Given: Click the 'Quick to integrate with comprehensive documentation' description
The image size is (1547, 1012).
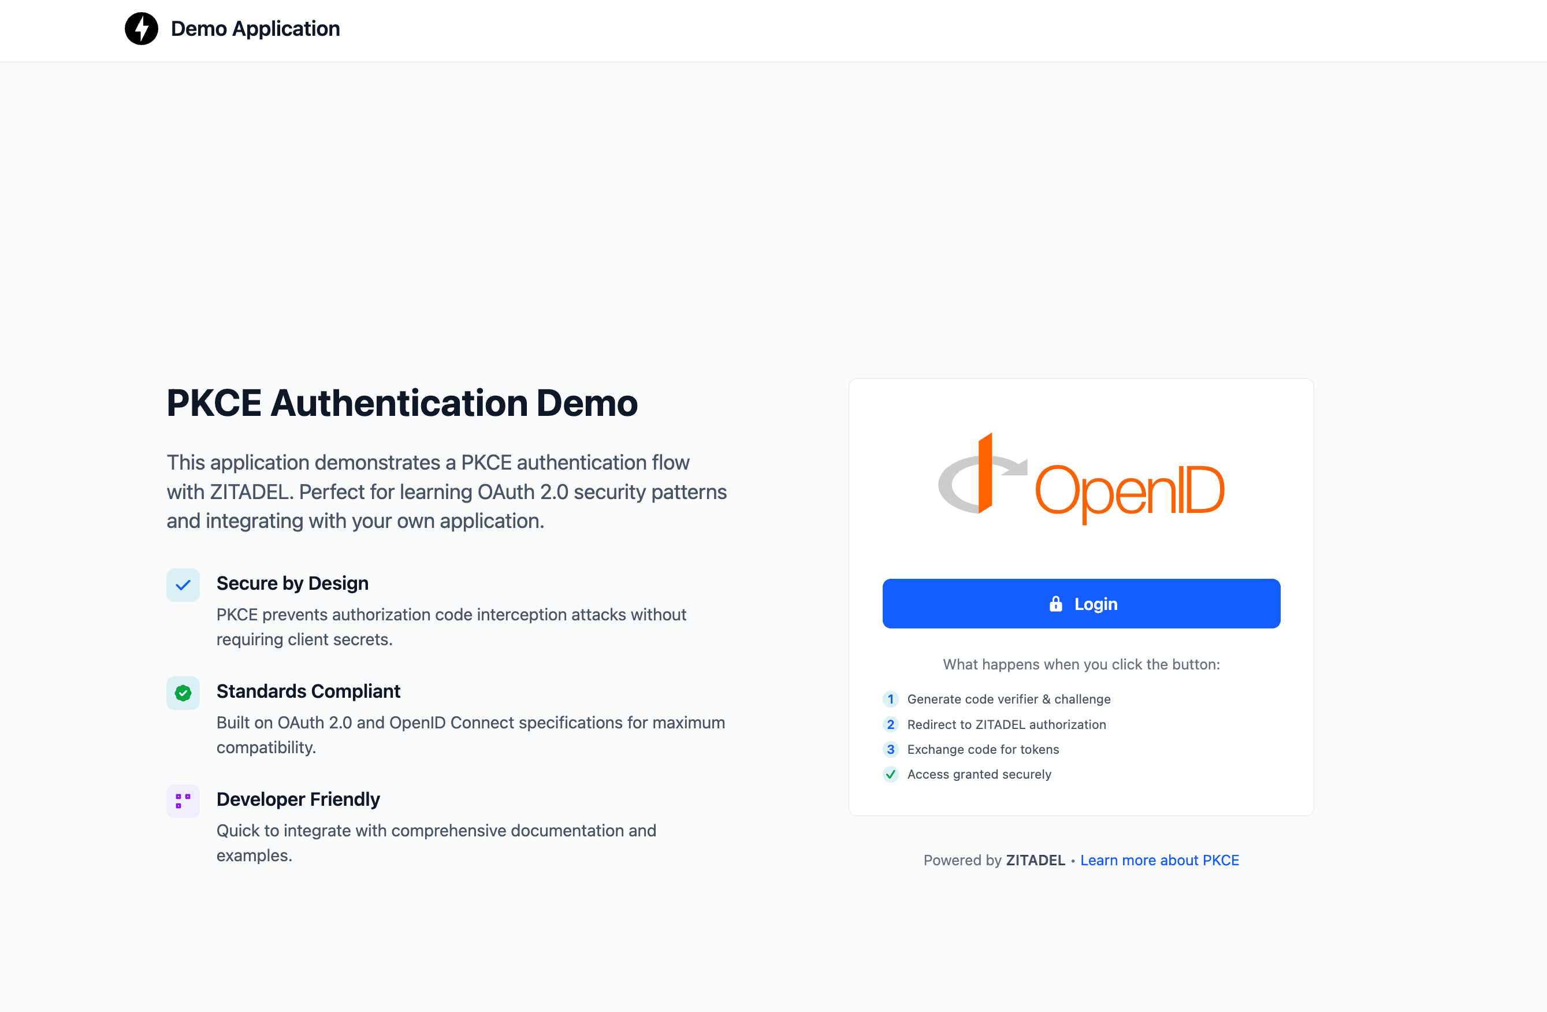Looking at the screenshot, I should tap(436, 842).
